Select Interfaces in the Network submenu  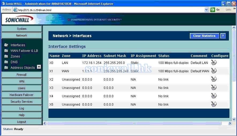click(18, 45)
